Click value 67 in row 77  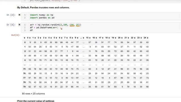[x=115, y=78]
